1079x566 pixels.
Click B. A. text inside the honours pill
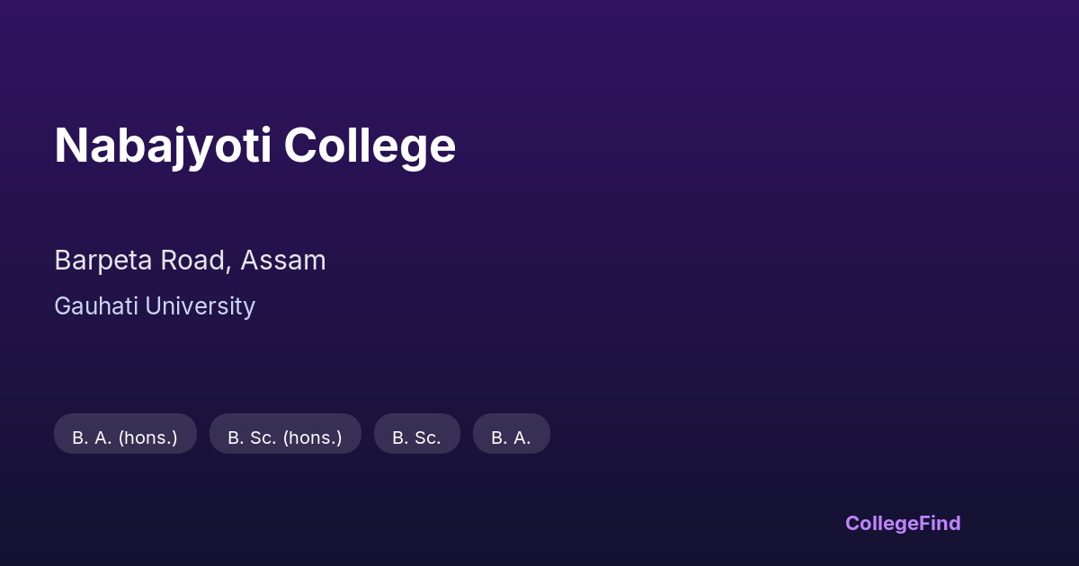(x=93, y=438)
